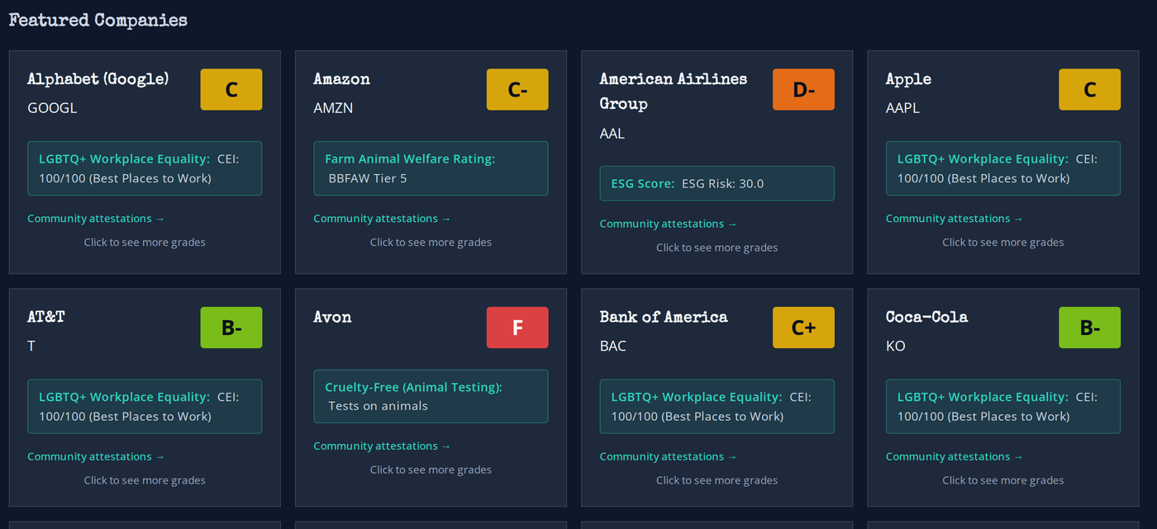The width and height of the screenshot is (1157, 529).
Task: Click Amazon's Farm Animal Welfare Rating box
Action: point(431,168)
